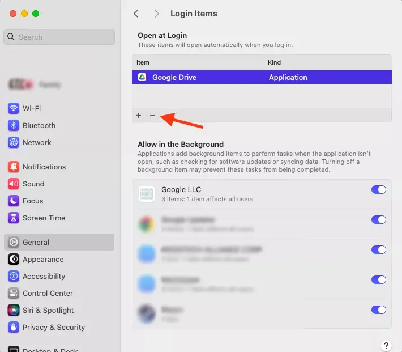Click the Accessibility icon
Screen dimensions: 402x352
point(14,276)
